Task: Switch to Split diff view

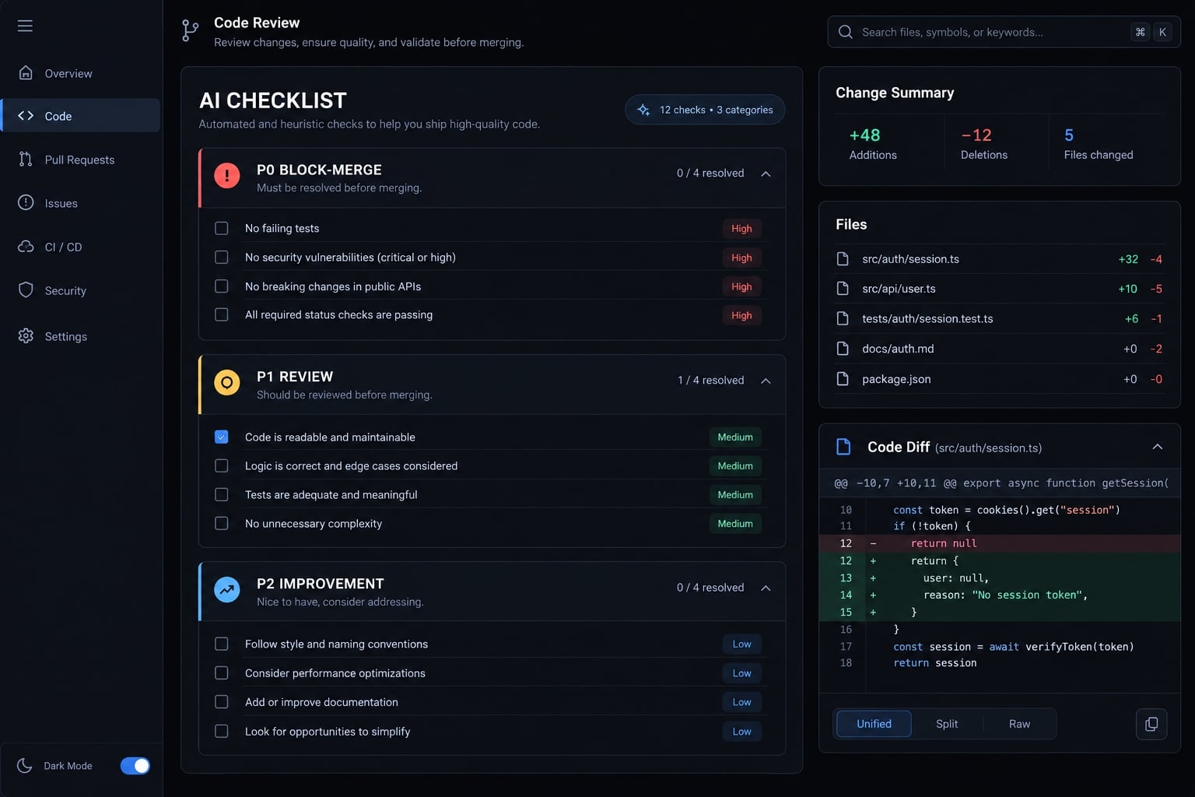Action: (x=947, y=724)
